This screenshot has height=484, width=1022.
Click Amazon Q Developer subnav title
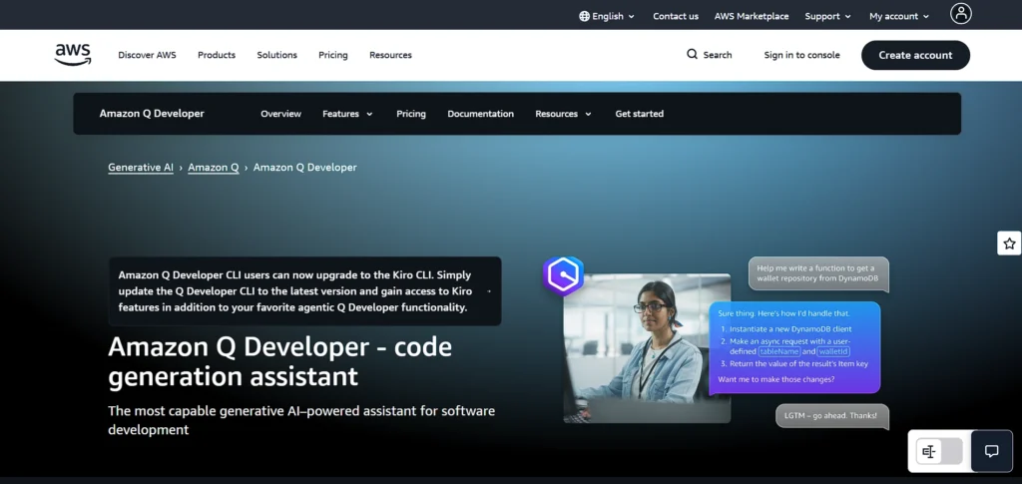point(152,114)
